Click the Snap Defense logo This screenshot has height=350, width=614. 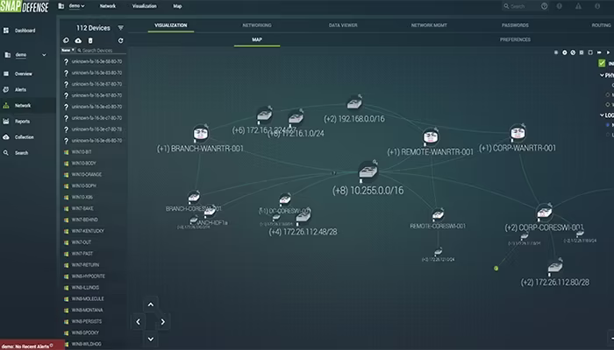(25, 7)
